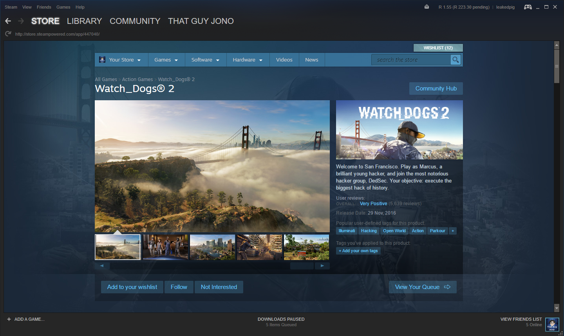Click the Action Games breadcrumb link
The height and width of the screenshot is (336, 564).
click(137, 79)
